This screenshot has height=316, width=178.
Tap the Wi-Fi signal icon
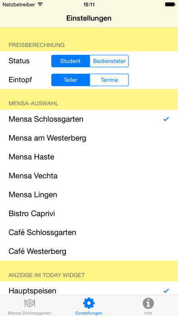40,5
